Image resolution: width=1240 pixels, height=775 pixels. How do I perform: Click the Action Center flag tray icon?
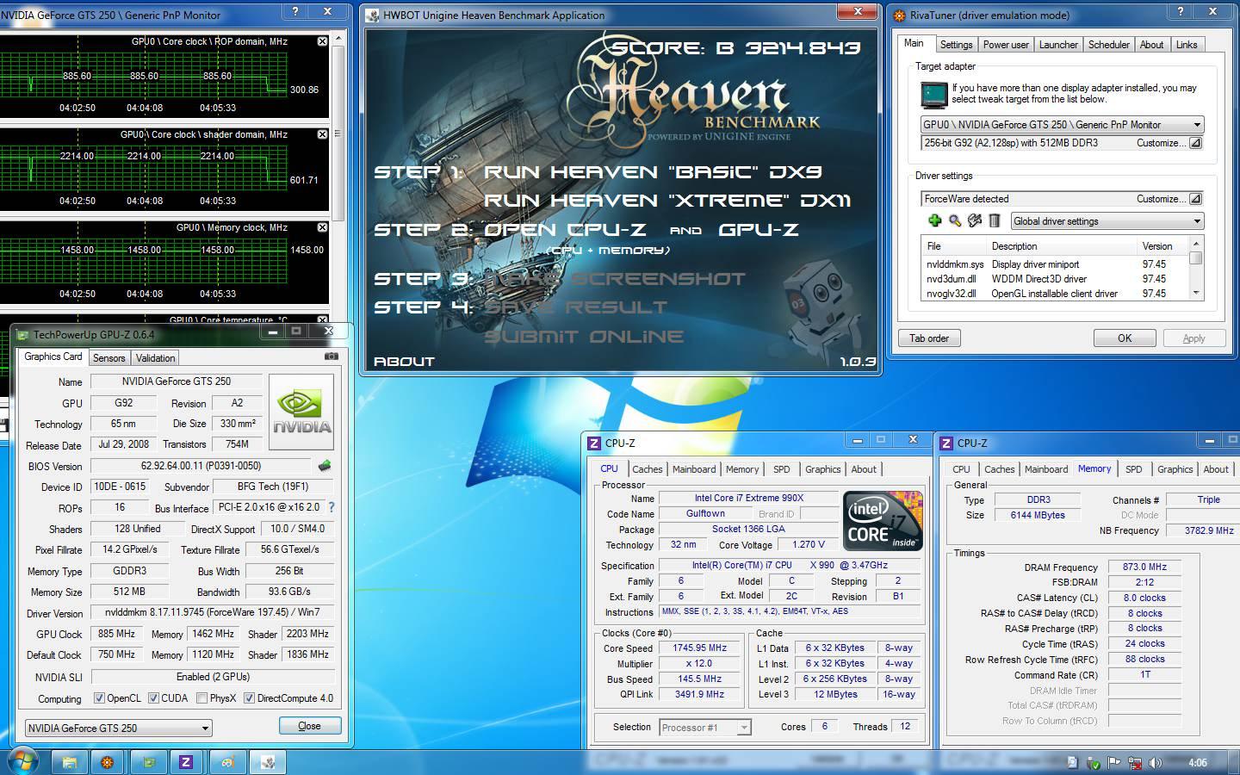(x=1114, y=762)
